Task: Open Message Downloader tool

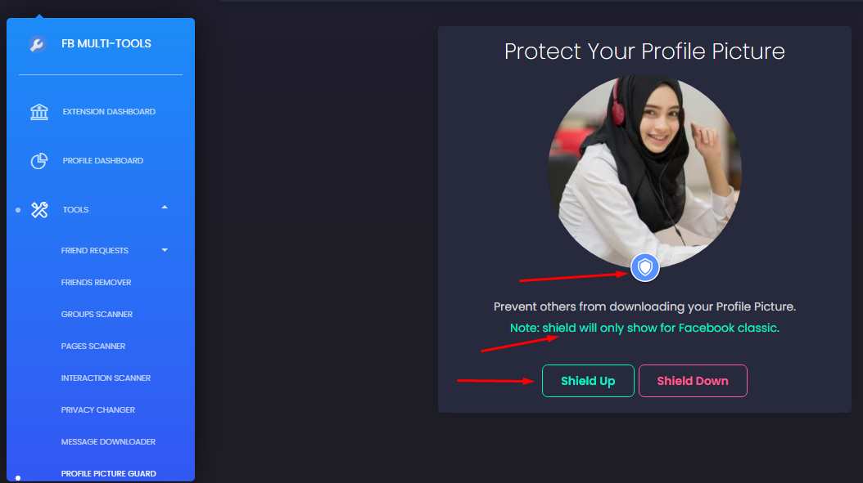Action: [x=108, y=442]
